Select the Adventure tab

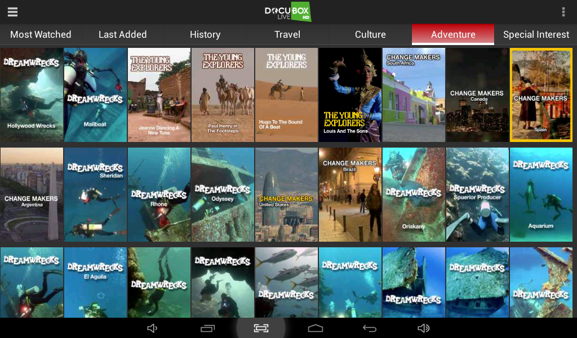(453, 34)
